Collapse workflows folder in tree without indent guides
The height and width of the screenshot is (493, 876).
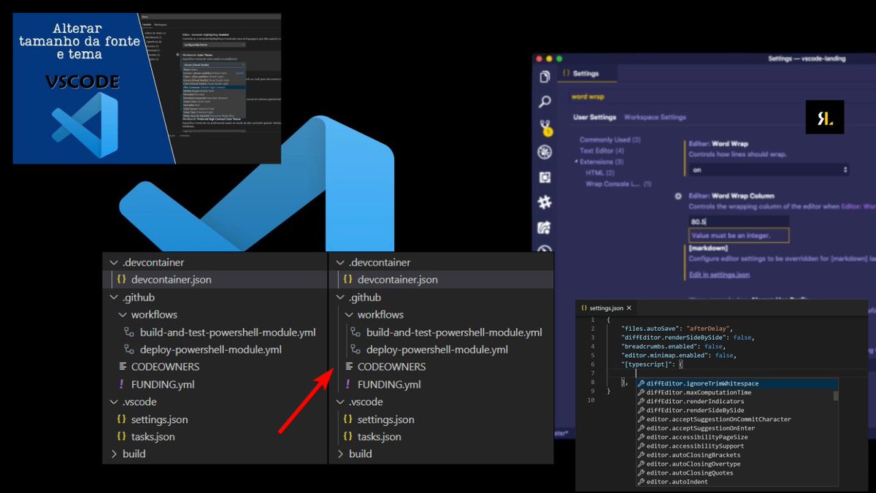click(x=122, y=315)
